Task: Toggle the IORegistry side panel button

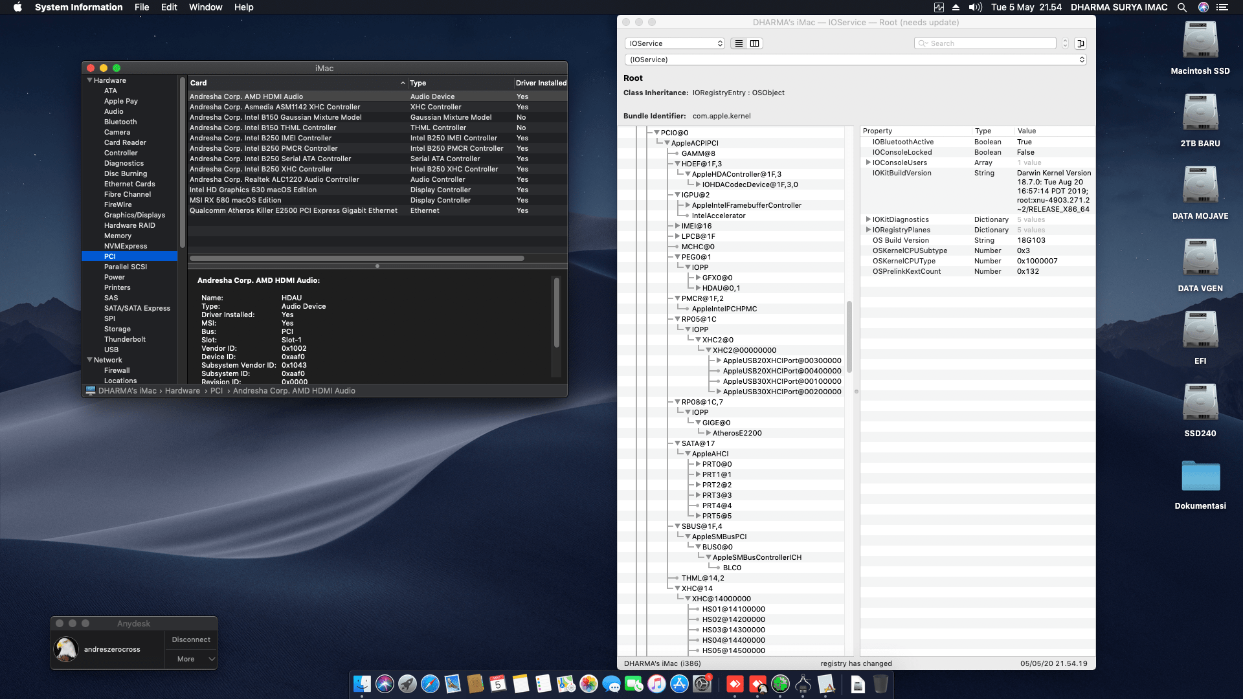Action: tap(1081, 43)
